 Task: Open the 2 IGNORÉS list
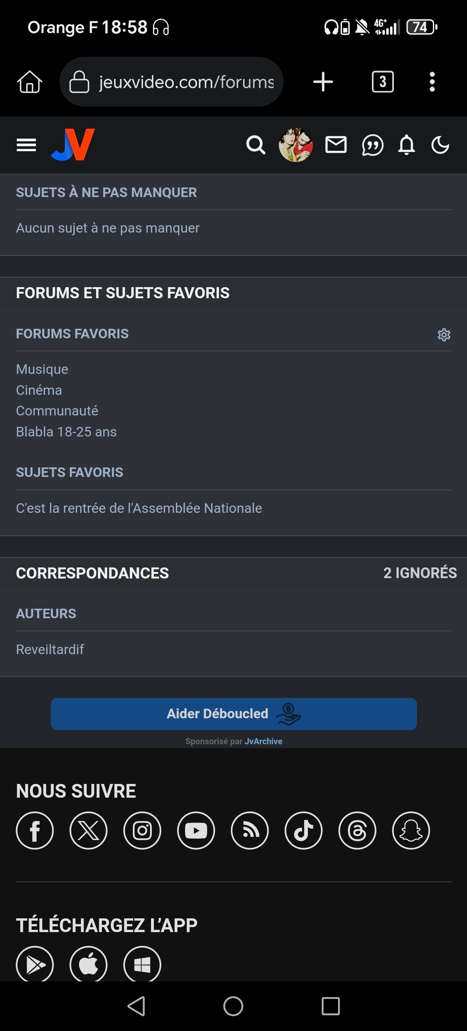click(420, 573)
